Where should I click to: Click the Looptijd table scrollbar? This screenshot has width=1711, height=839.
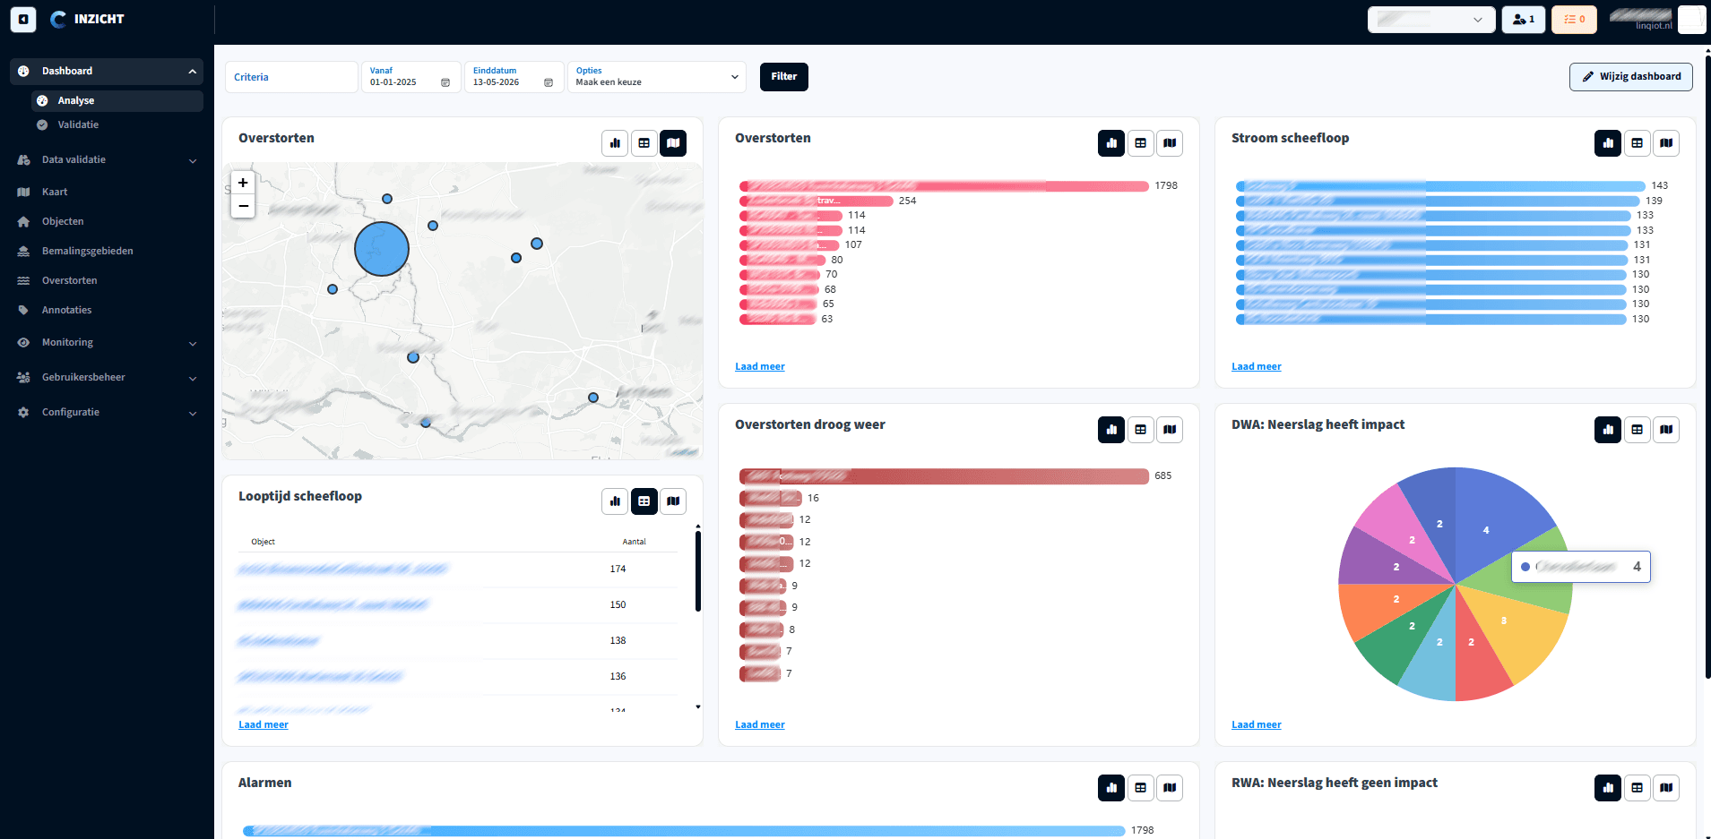698,571
